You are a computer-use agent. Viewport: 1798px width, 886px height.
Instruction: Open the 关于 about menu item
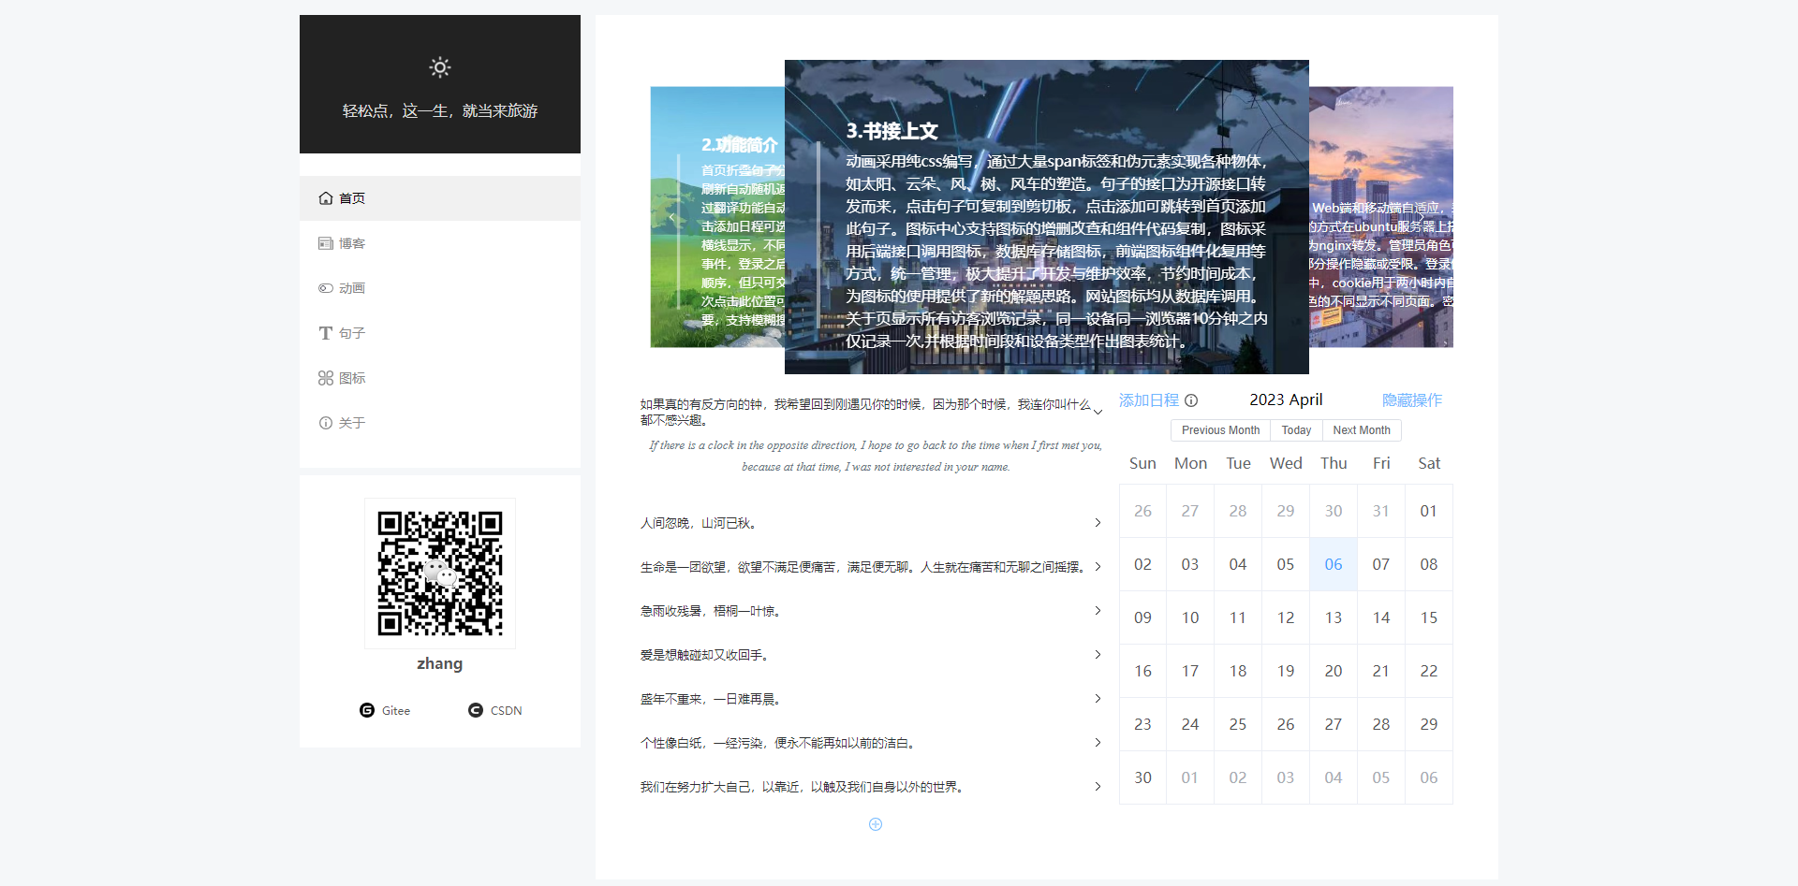click(x=440, y=423)
